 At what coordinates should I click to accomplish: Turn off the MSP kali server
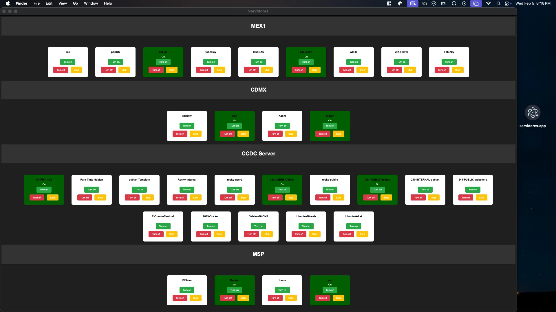[323, 298]
